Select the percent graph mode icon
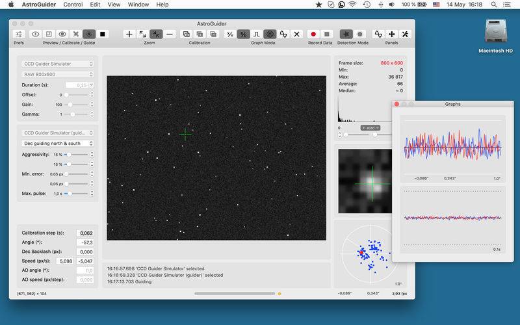 [x=243, y=34]
